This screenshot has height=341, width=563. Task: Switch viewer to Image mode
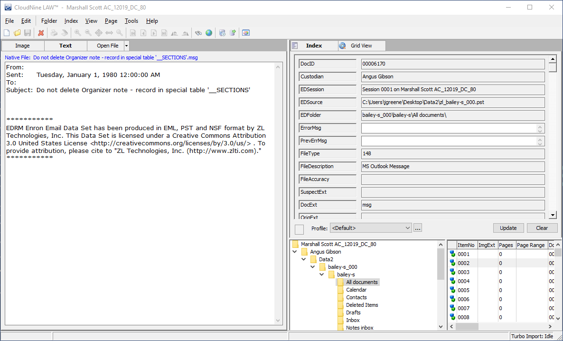[x=22, y=46]
